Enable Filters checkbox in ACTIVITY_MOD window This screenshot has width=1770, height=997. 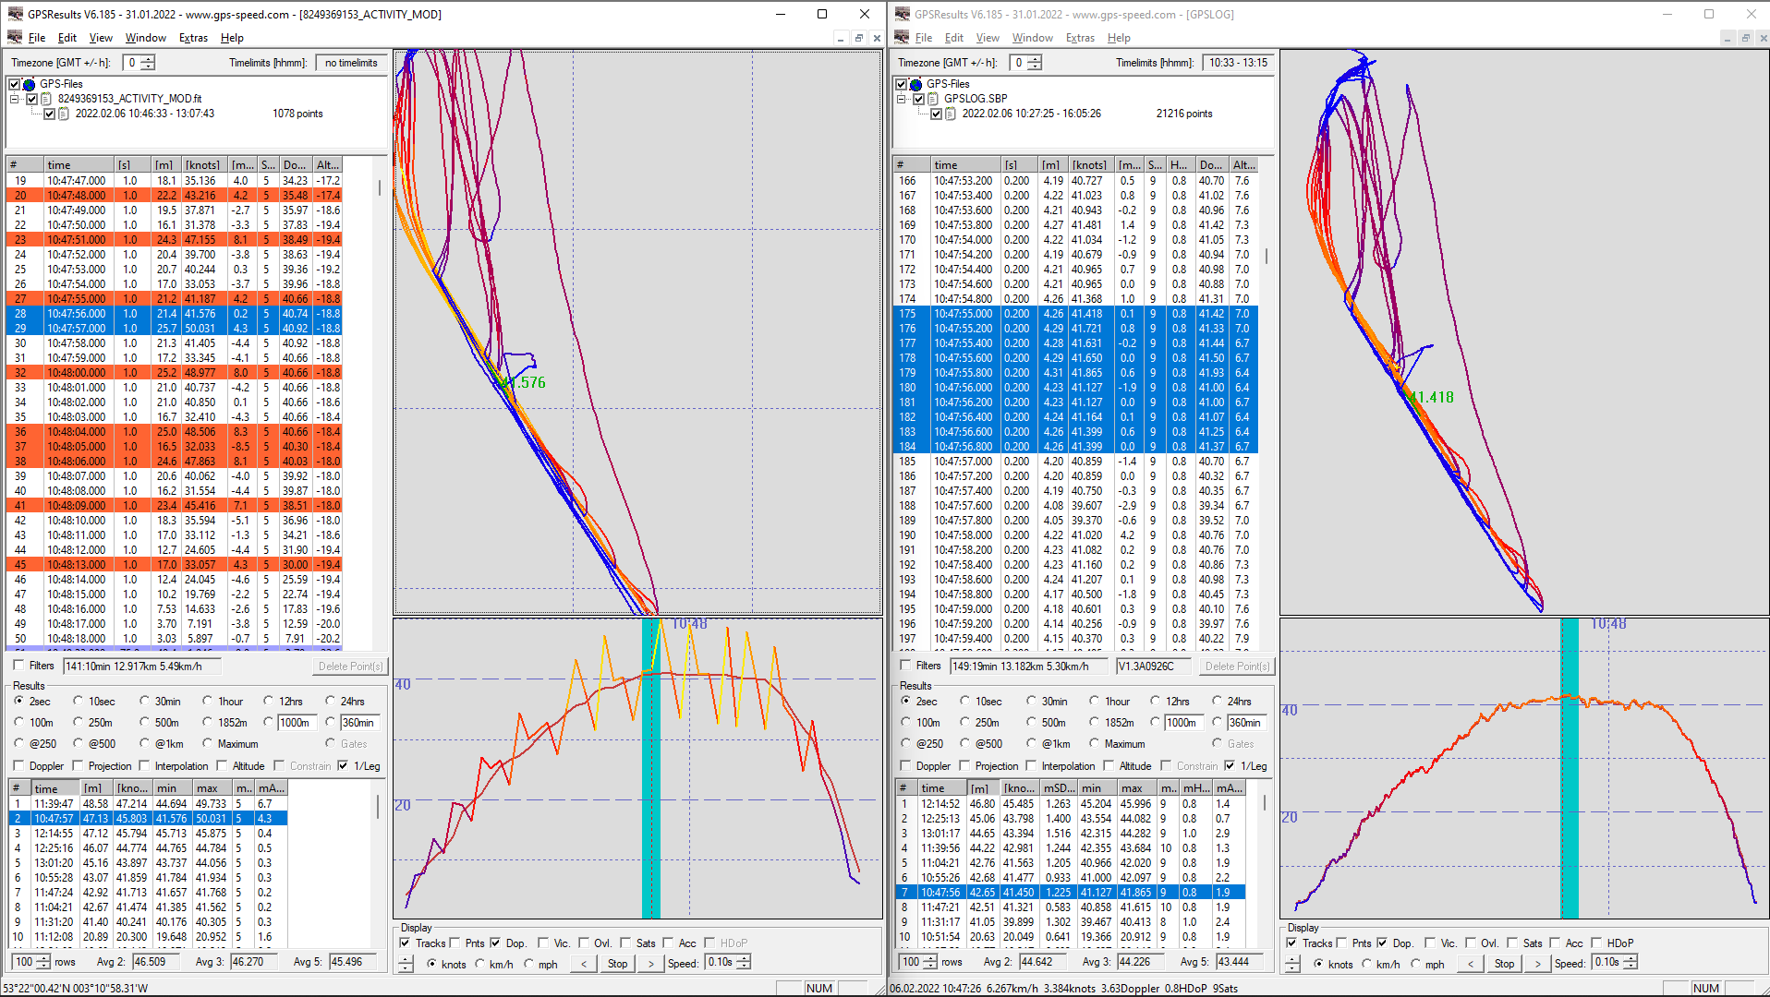click(18, 666)
